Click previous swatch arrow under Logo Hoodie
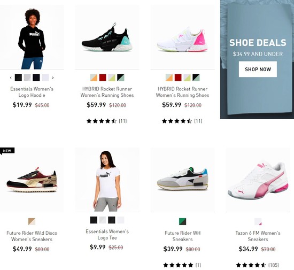Screen dimensions: 294x270 [11, 78]
